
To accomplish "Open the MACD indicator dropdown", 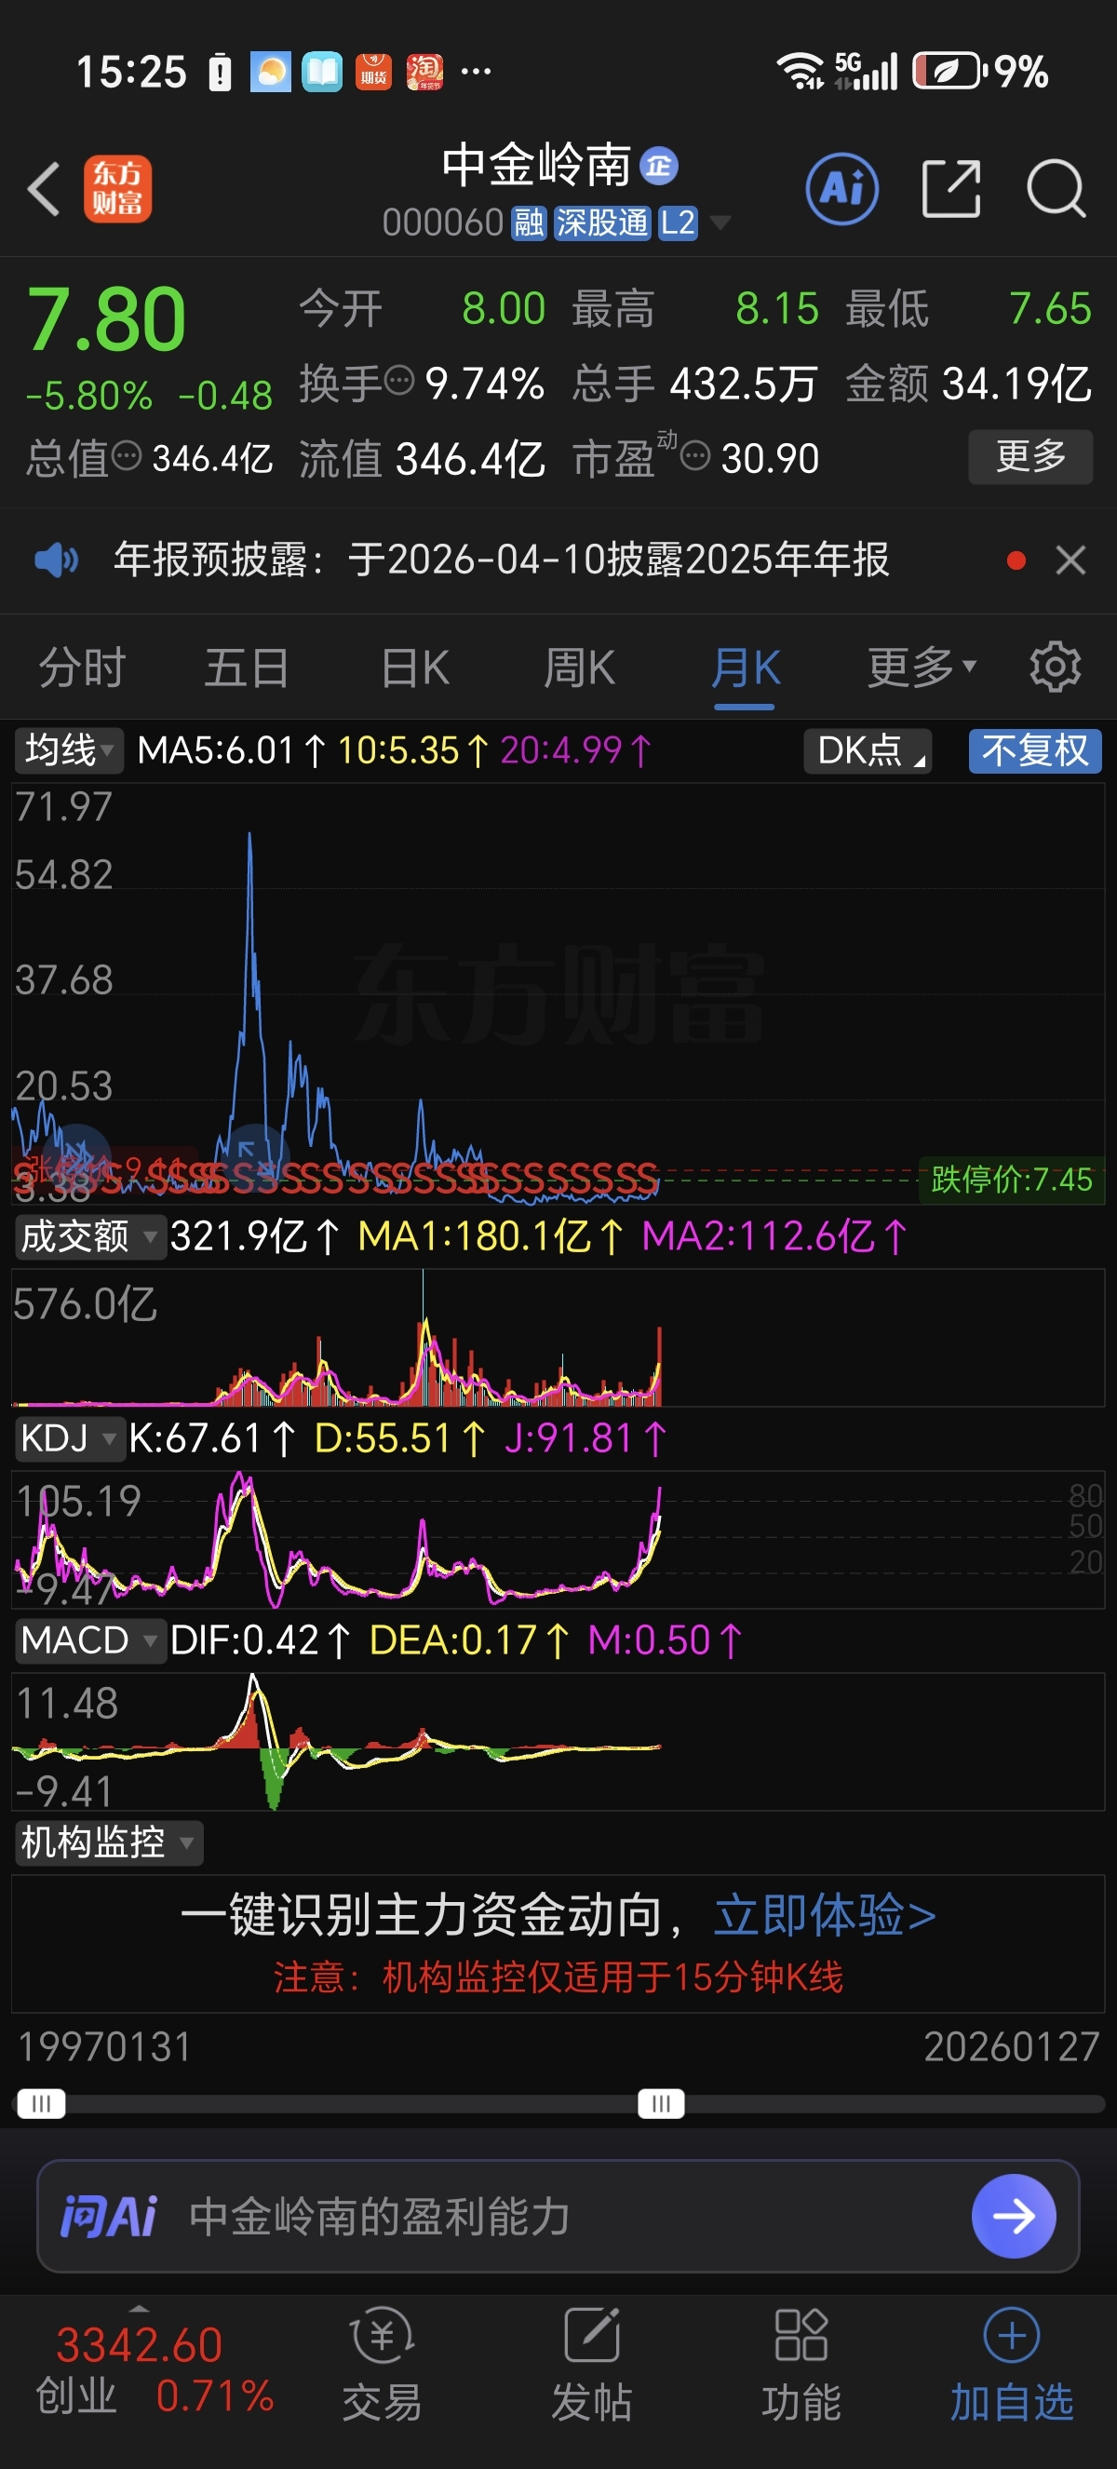I will (x=89, y=1639).
